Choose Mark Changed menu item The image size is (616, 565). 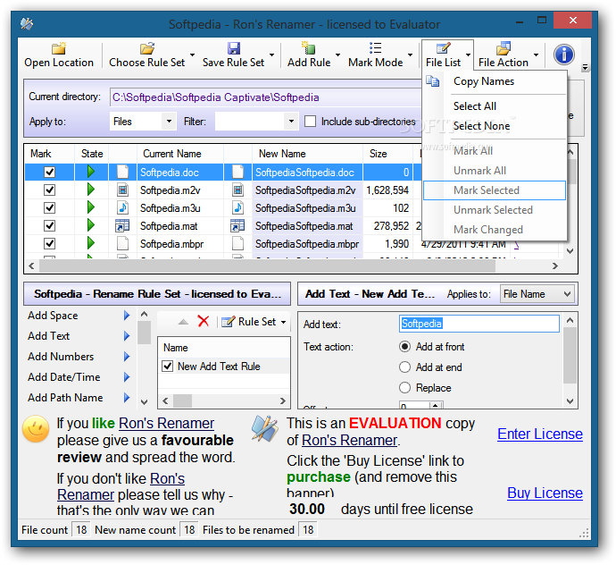(495, 230)
